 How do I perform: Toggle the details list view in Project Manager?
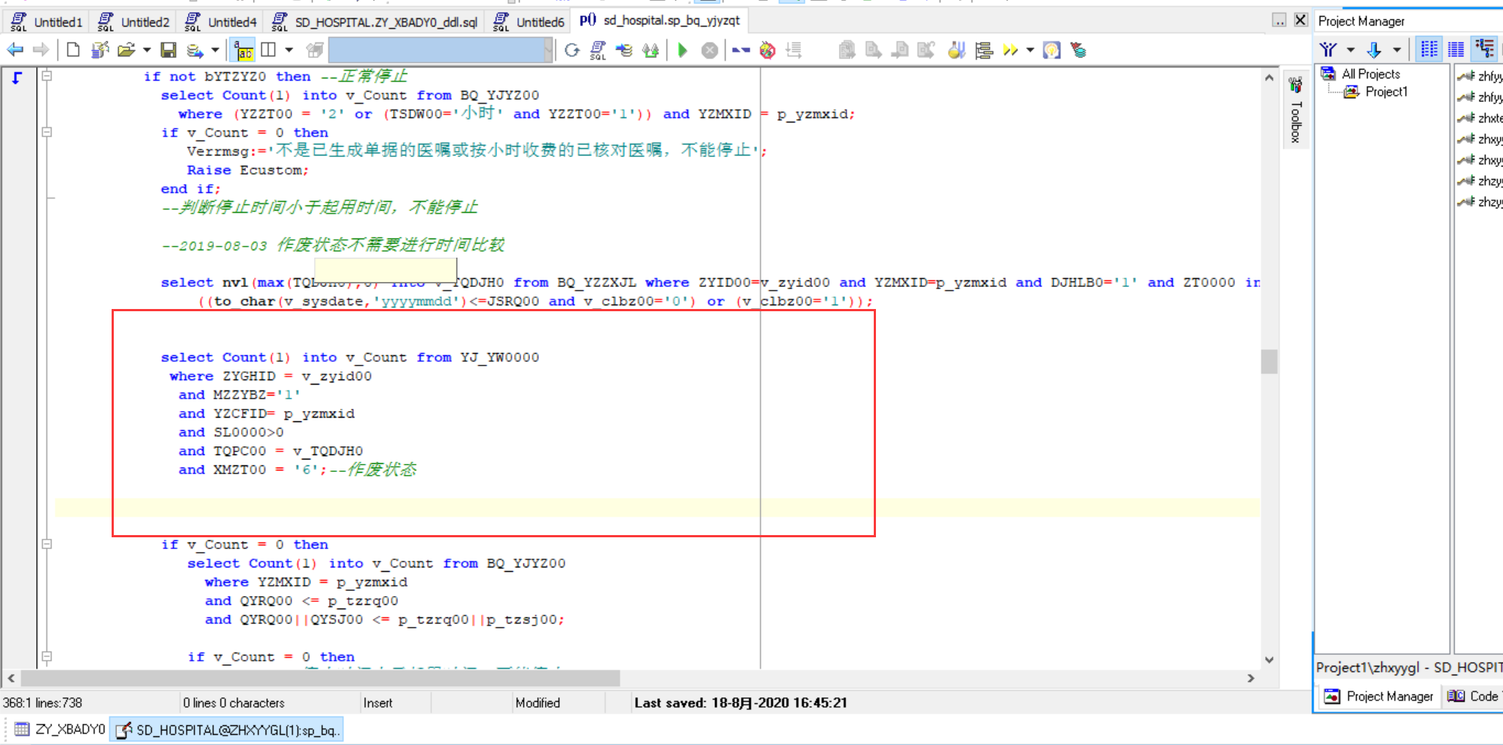[1429, 49]
